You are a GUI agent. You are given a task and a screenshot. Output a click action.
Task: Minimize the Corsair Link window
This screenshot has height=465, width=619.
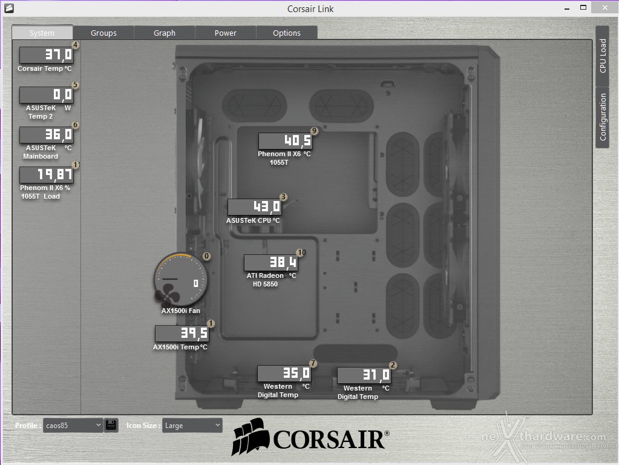coord(567,8)
